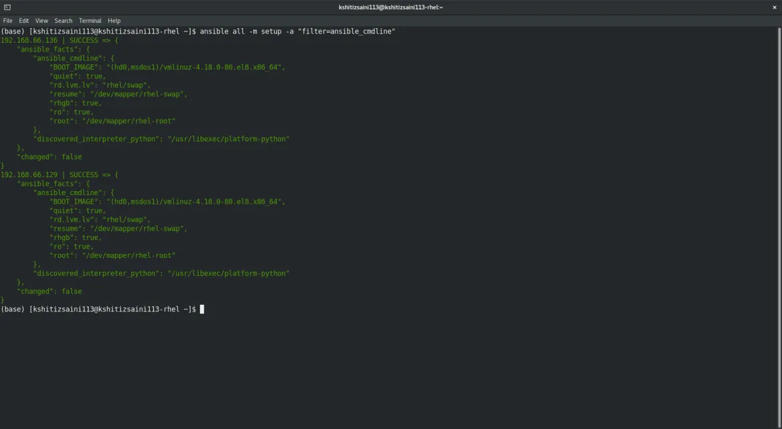Click the second "BOOT_IMAGE" line for 192.168.66.129

tap(168, 202)
